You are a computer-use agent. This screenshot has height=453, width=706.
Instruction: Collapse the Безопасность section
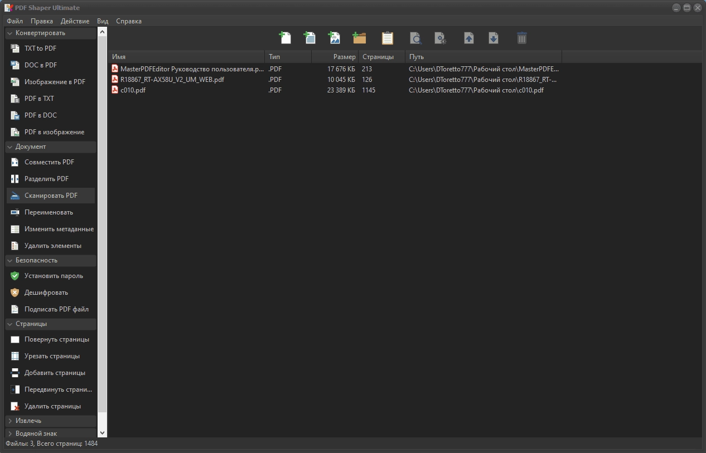[x=51, y=260]
